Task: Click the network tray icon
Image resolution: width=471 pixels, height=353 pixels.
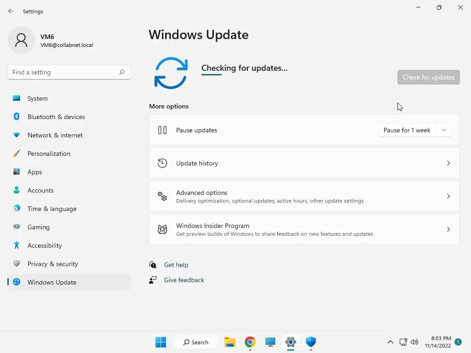Action: 403,342
